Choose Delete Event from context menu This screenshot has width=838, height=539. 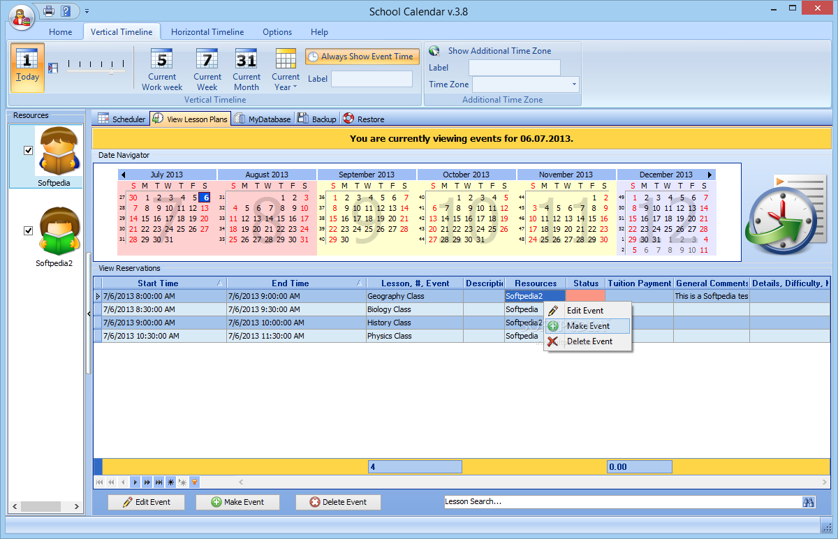click(x=588, y=341)
